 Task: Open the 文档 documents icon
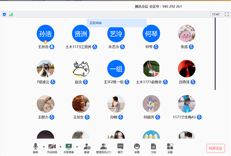[153, 147]
